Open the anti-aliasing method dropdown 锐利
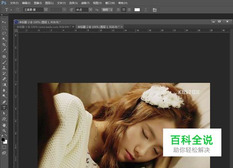Image resolution: width=233 pixels, height=168 pixels. click(x=107, y=10)
